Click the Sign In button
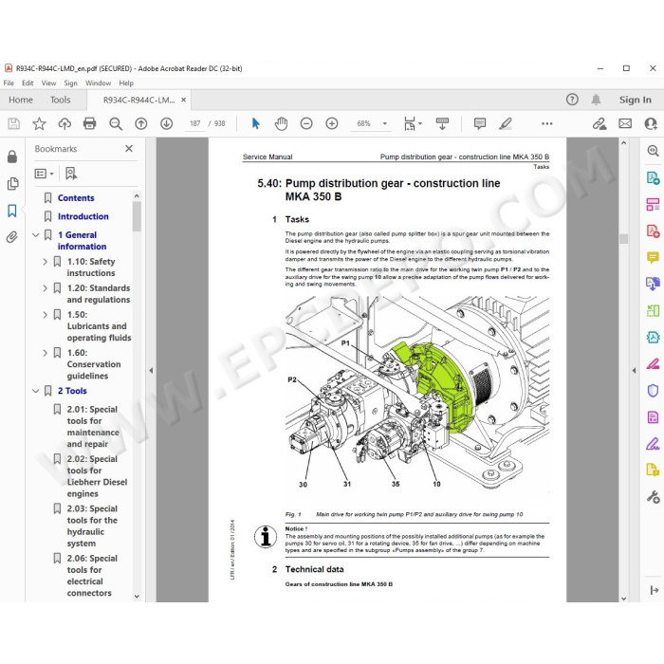Image resolution: width=664 pixels, height=664 pixels. coord(636,100)
